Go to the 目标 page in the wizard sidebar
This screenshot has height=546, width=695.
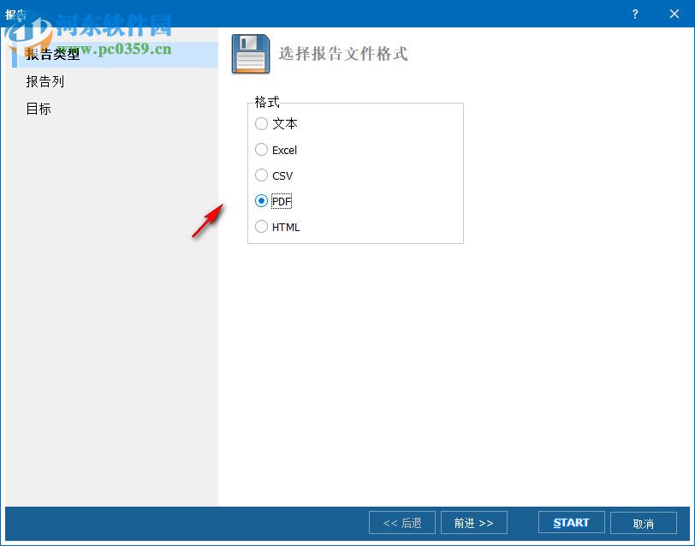(38, 109)
